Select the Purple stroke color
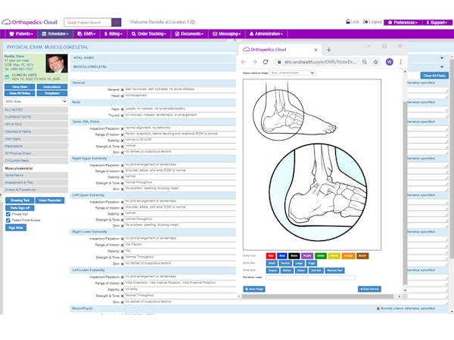 [307, 256]
